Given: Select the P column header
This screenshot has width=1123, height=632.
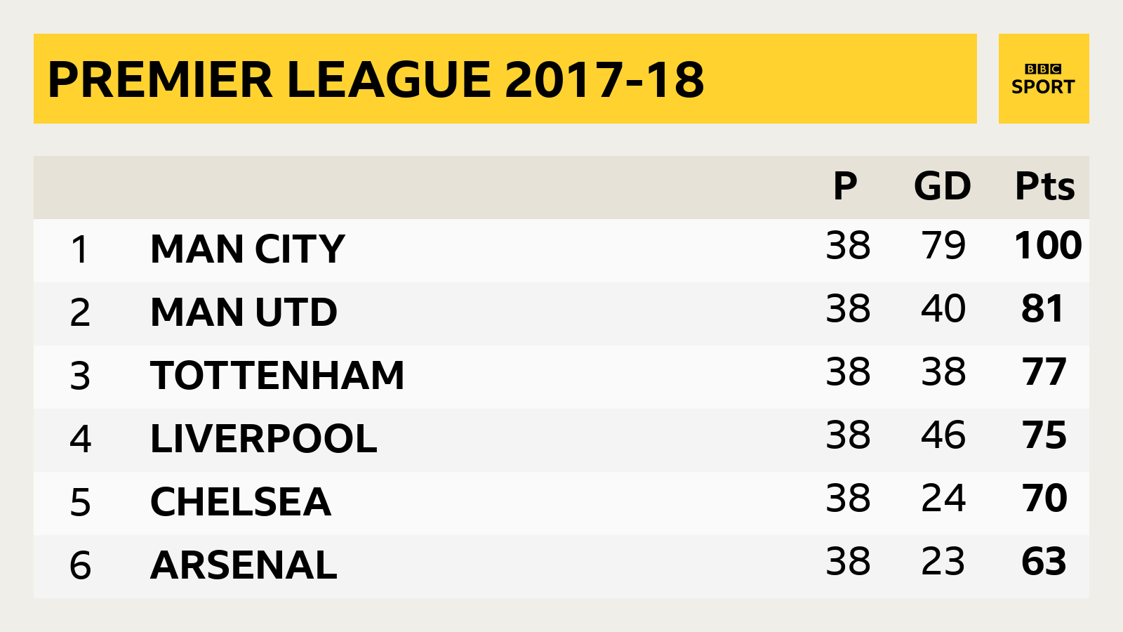Looking at the screenshot, I should (845, 186).
